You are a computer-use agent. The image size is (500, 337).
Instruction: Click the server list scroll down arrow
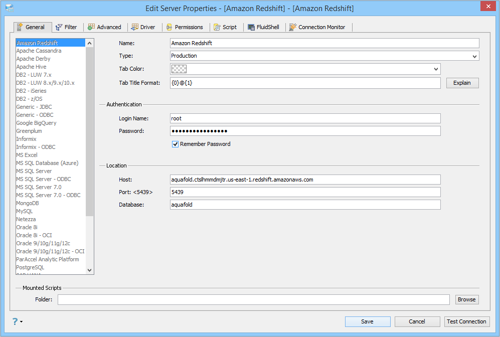[x=90, y=270]
